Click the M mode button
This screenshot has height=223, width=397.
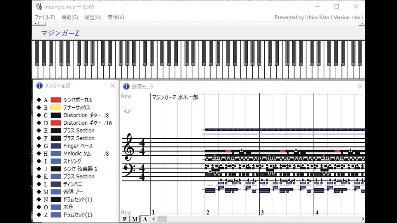coord(135,219)
